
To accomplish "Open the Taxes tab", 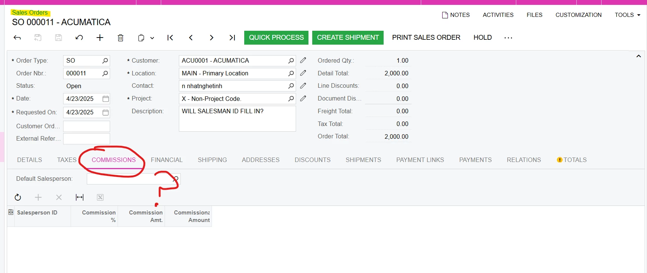I will 67,160.
